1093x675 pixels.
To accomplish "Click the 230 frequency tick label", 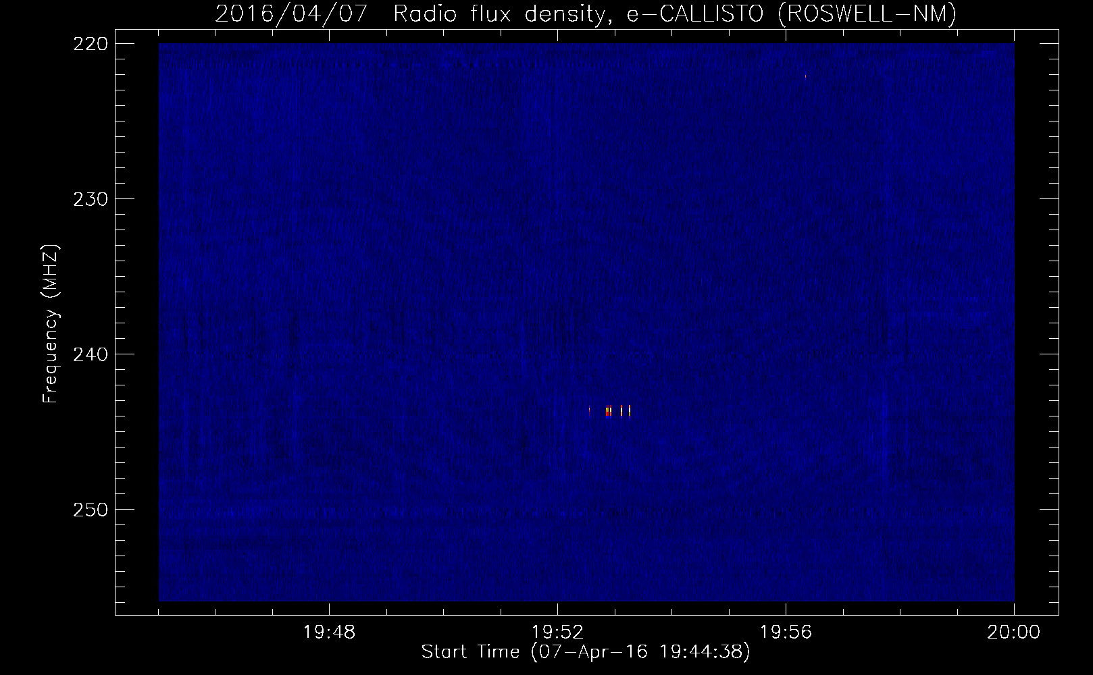I will pos(90,199).
